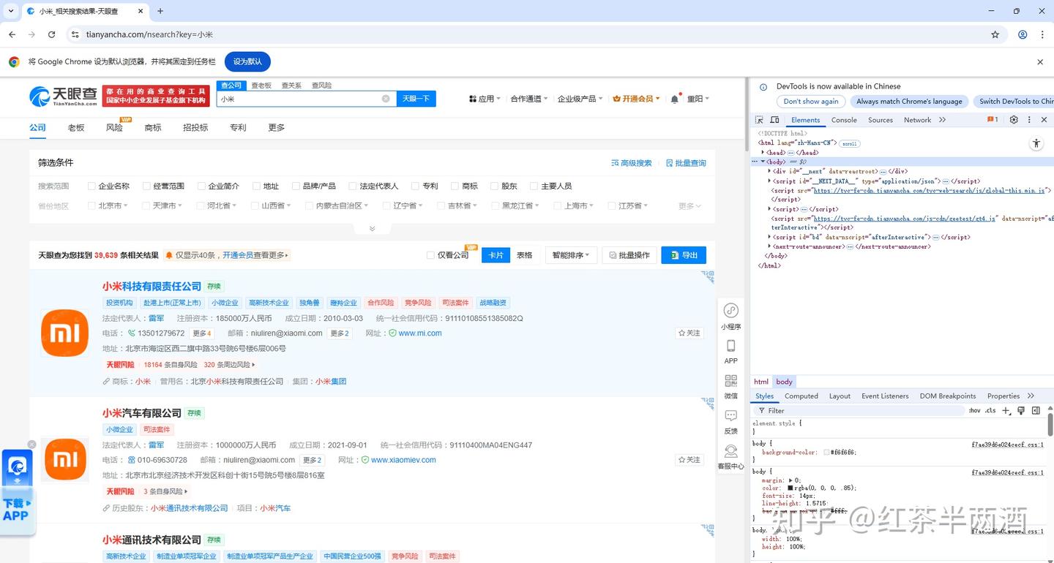Check the 上海市 region checkbox
Viewport: 1054px width, 563px height.
558,206
